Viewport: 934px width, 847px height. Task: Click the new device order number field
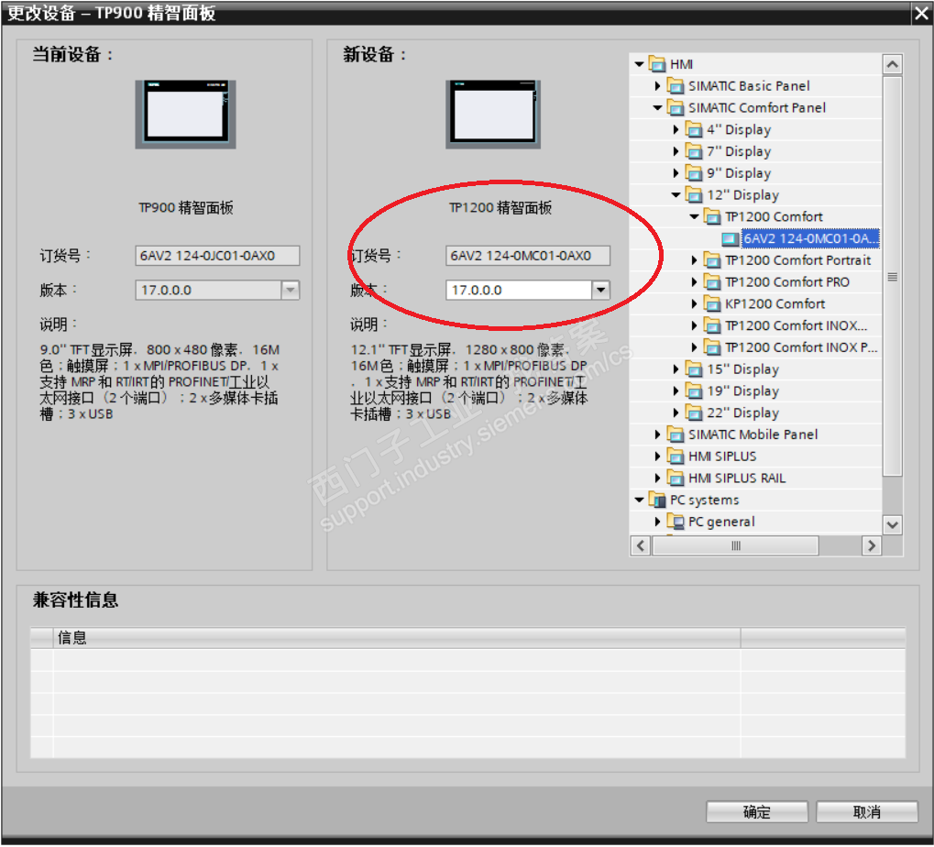(x=527, y=256)
